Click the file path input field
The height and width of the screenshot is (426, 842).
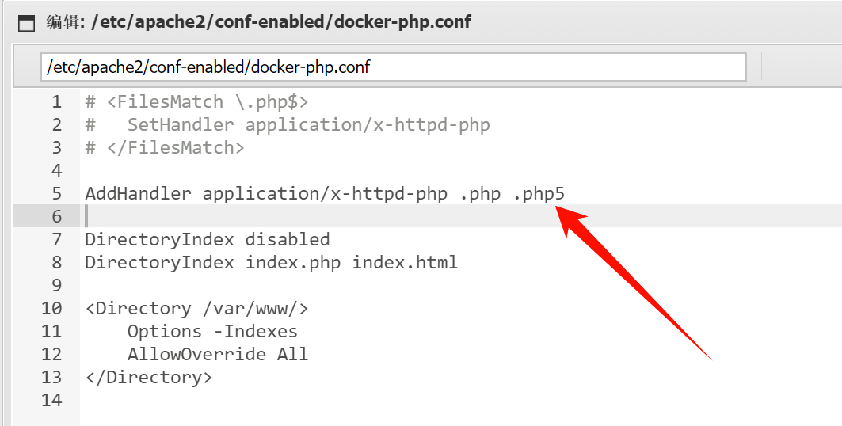tap(393, 67)
